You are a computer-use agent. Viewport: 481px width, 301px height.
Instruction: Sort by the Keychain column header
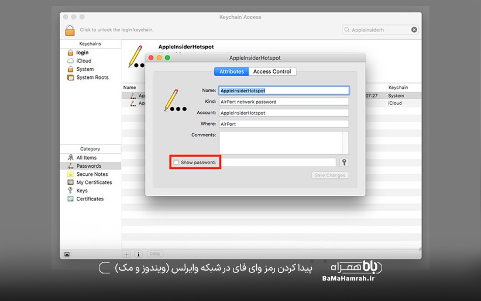tap(398, 87)
